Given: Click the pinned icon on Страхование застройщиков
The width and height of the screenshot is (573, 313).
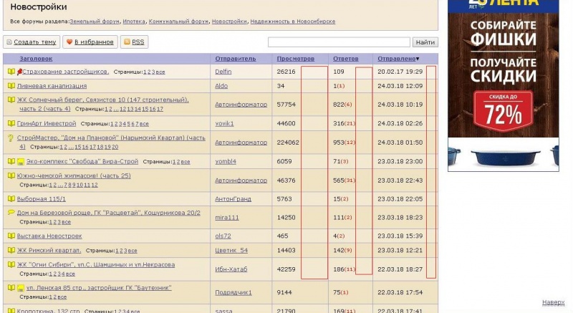Looking at the screenshot, I should 19,72.
